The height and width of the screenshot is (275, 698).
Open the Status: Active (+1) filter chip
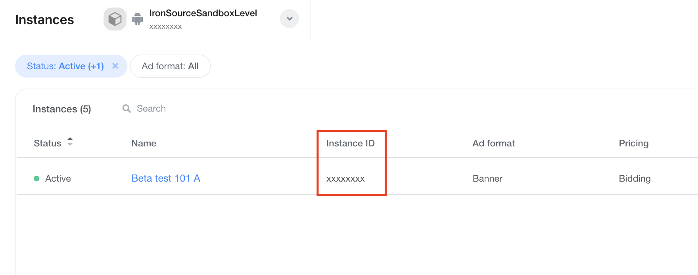point(65,66)
